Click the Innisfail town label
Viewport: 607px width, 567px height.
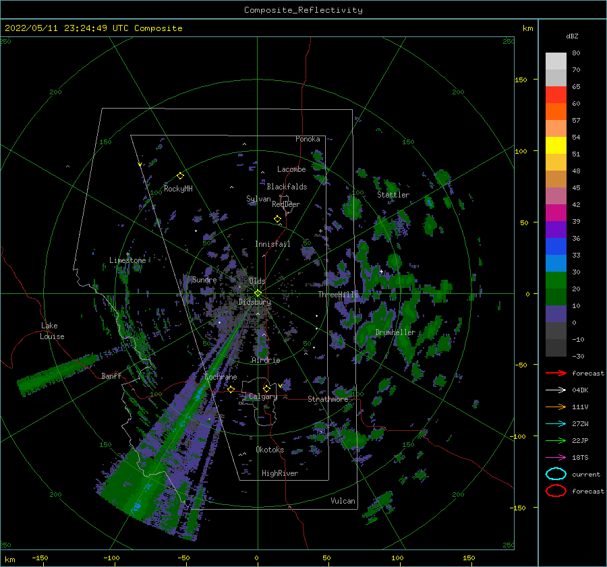coord(272,244)
